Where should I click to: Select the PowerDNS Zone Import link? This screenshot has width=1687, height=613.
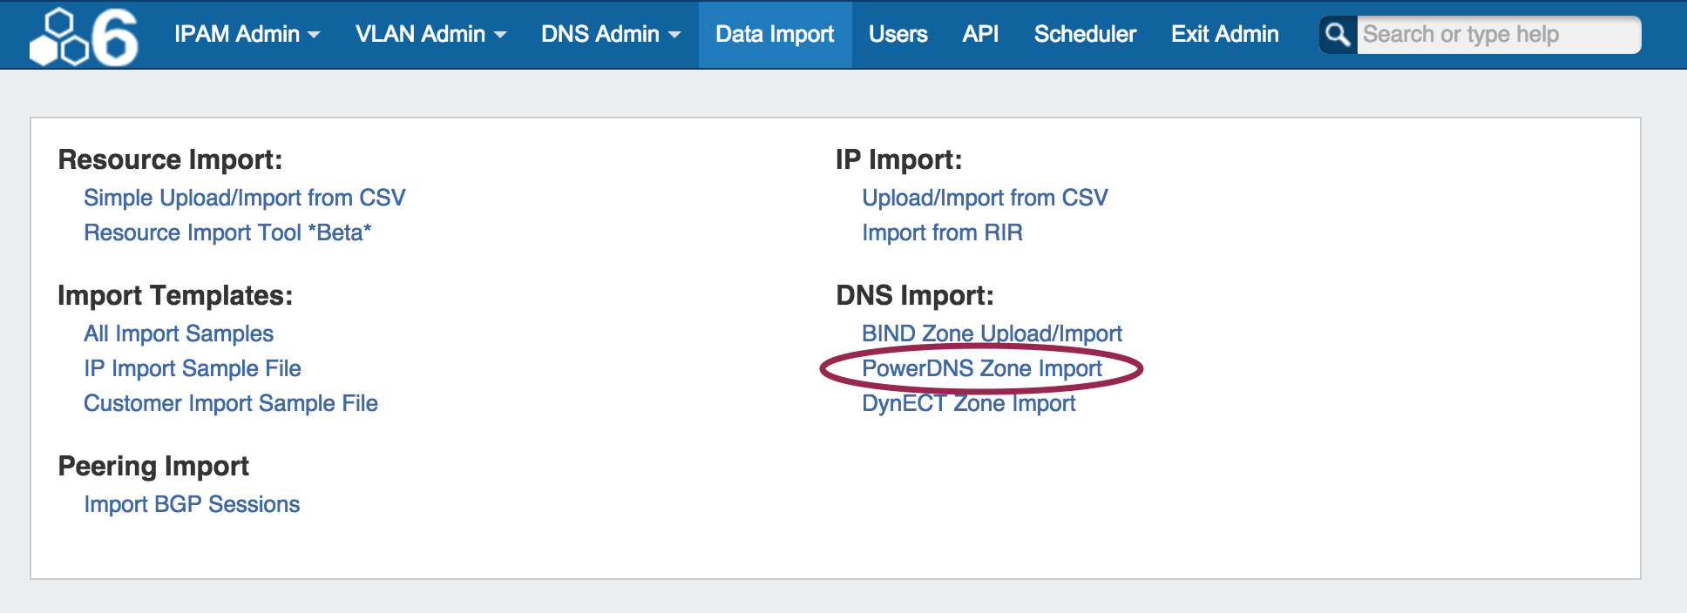[x=982, y=368]
